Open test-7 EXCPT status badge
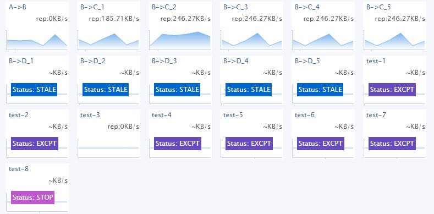The height and width of the screenshot is (214, 434). coord(392,144)
